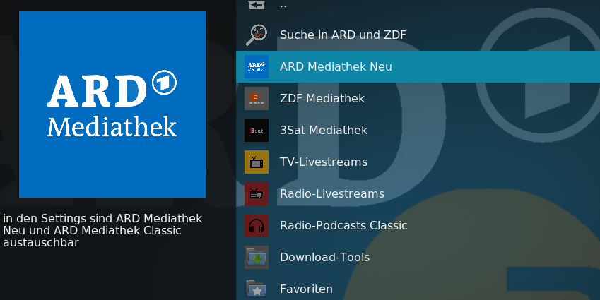Click the headphones podcast icon
This screenshot has height=300, width=600.
pos(257,225)
